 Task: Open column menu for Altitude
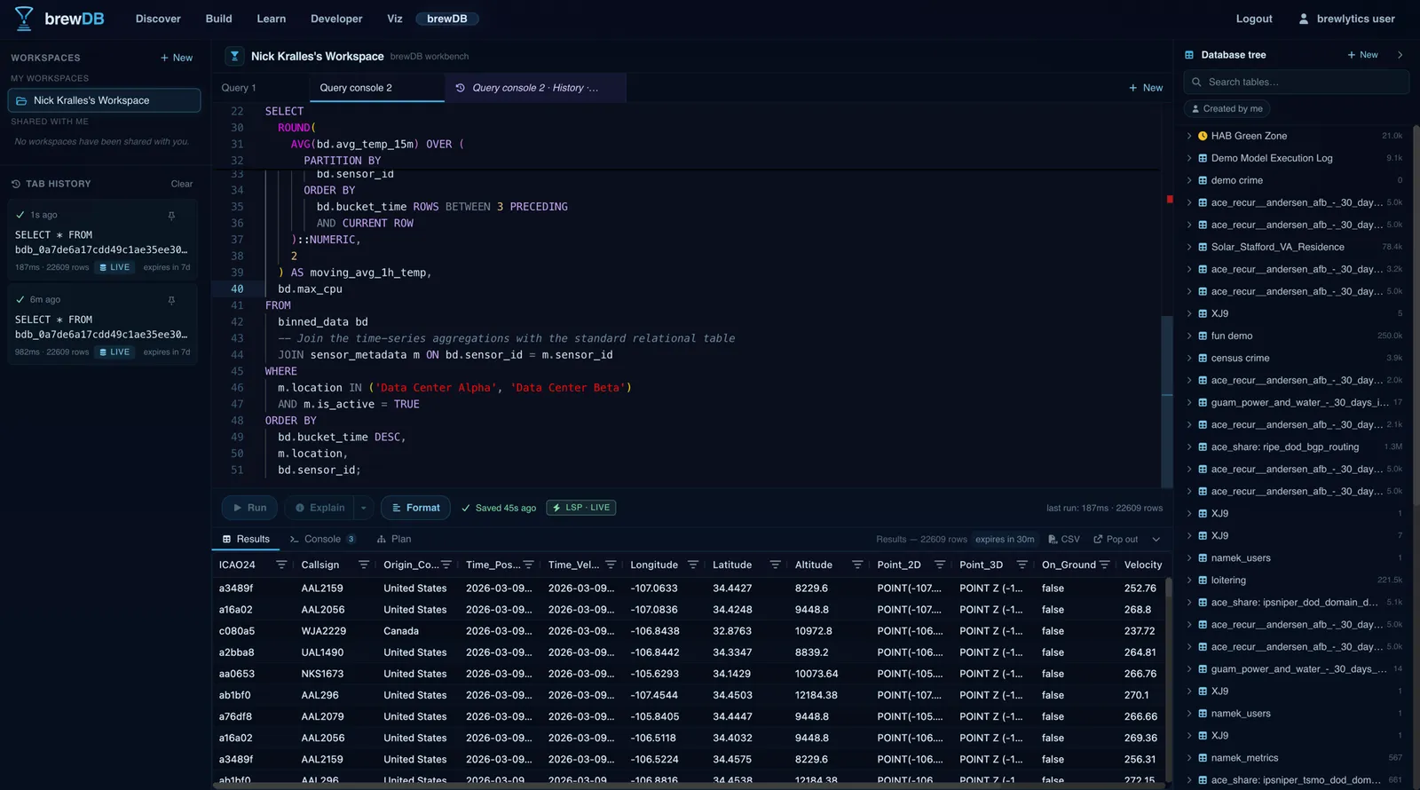pyautogui.click(x=857, y=565)
